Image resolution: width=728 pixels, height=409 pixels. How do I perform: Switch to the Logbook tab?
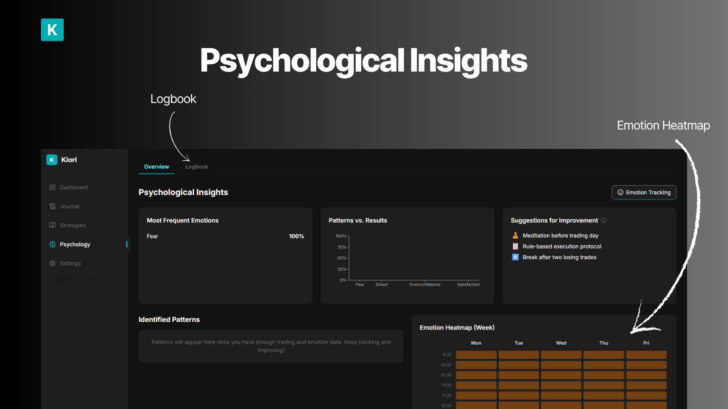[196, 167]
